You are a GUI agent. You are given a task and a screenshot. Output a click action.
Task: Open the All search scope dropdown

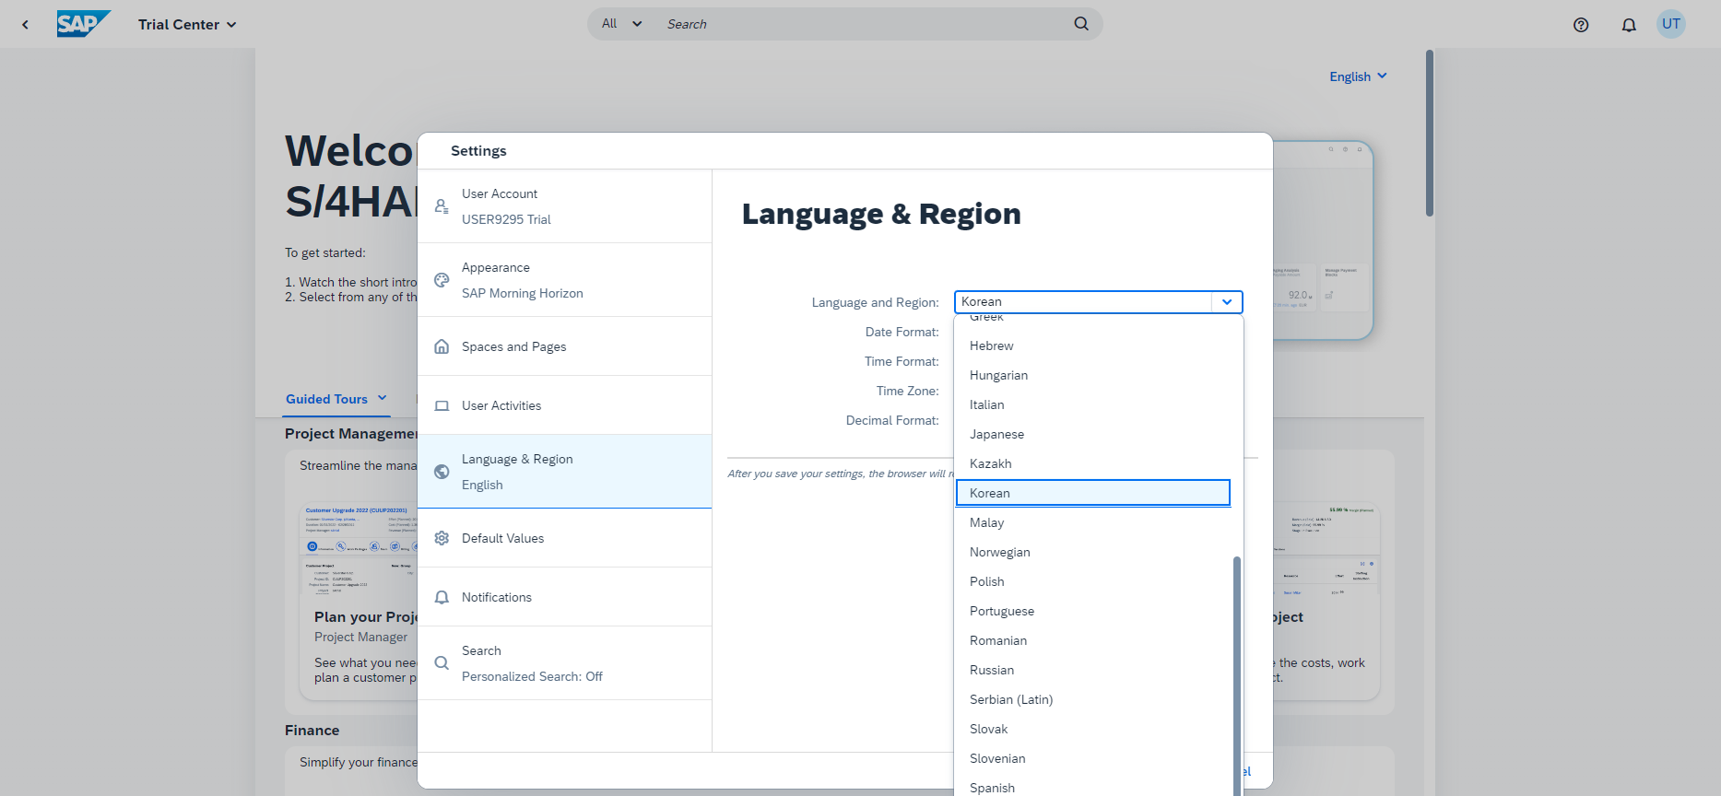(622, 24)
